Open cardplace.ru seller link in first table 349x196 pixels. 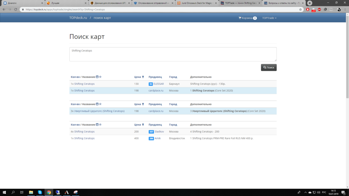tap(156, 90)
